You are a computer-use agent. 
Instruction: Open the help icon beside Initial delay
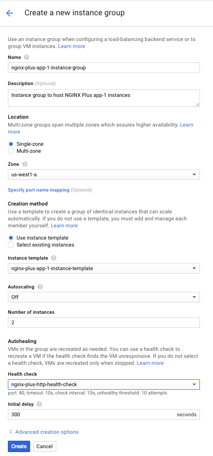tap(39, 404)
